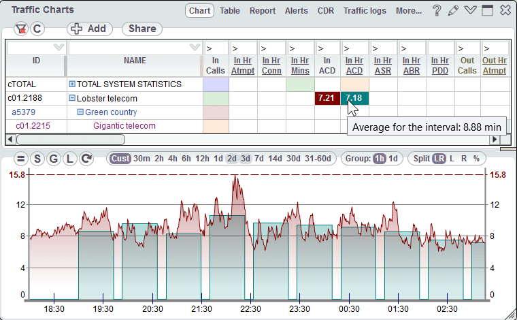This screenshot has height=320, width=517.
Task: Click the dark red 7.21 In ACD cell
Action: pyautogui.click(x=327, y=99)
